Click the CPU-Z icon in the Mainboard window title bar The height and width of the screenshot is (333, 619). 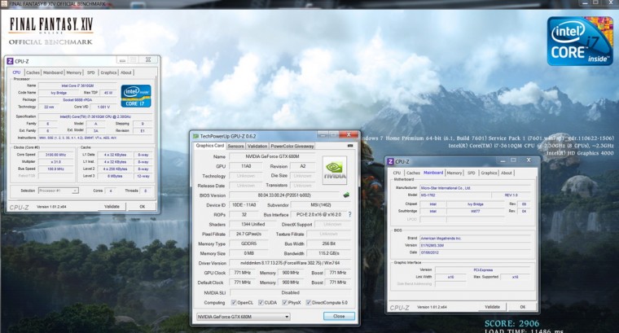pyautogui.click(x=393, y=162)
